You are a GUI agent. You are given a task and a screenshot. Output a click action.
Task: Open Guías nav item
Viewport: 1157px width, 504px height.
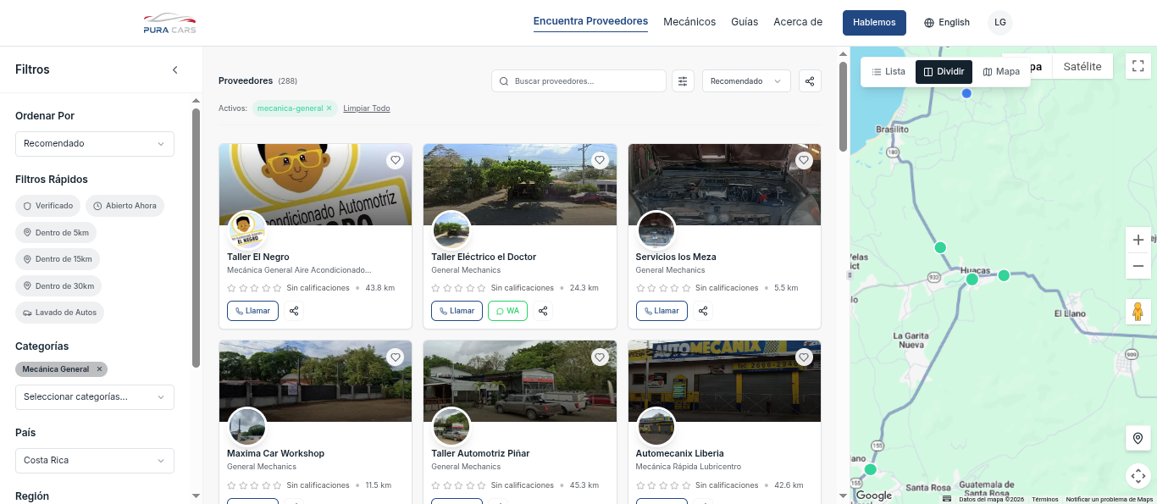(745, 23)
